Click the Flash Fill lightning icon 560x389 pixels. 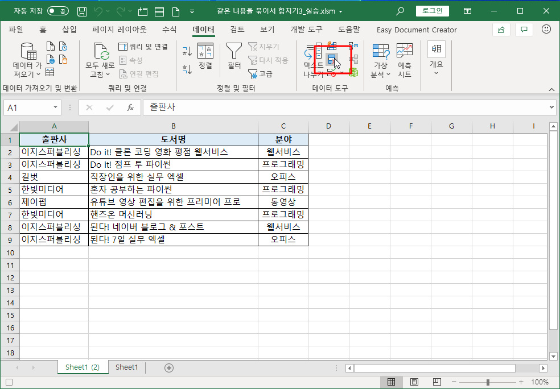tap(332, 45)
